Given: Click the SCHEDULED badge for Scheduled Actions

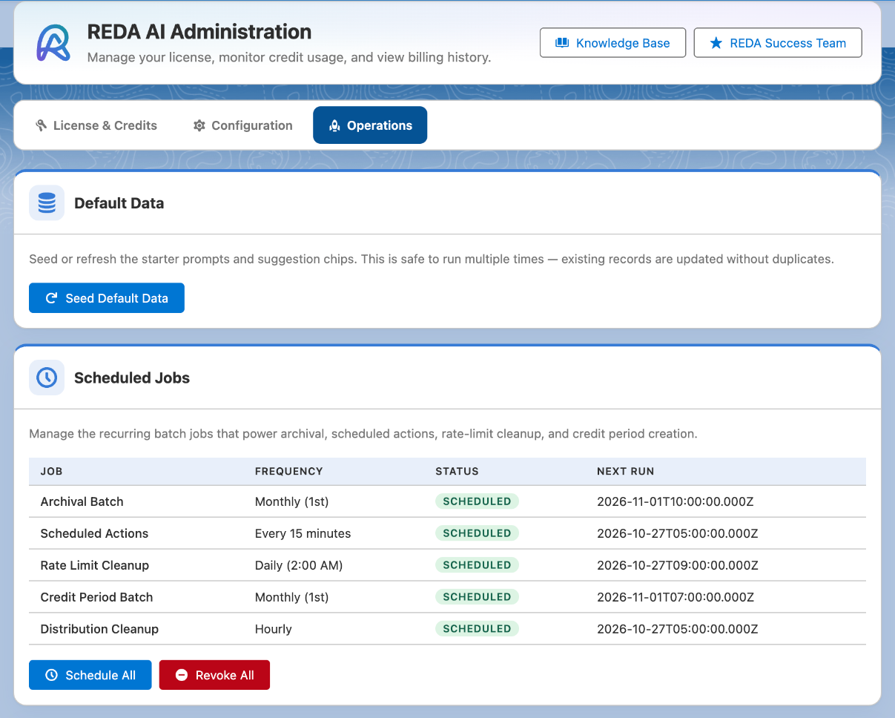Looking at the screenshot, I should 477,533.
